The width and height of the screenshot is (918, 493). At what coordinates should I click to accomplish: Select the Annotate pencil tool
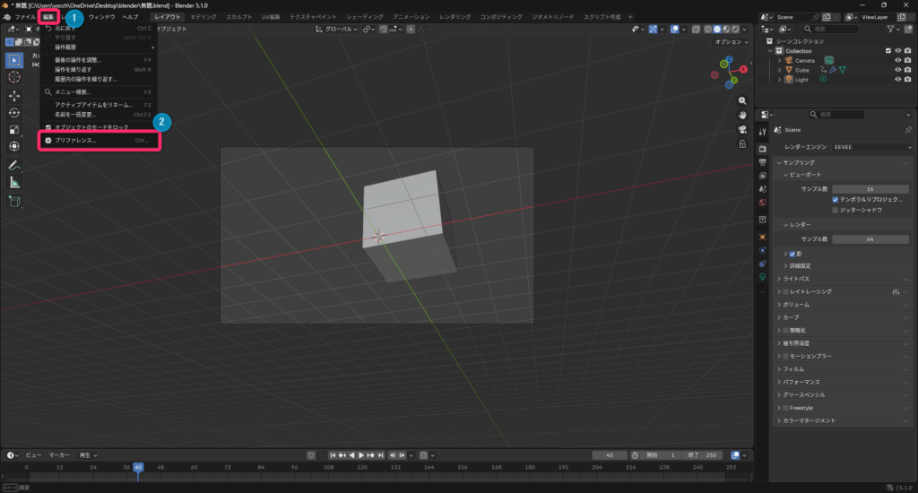[x=14, y=166]
